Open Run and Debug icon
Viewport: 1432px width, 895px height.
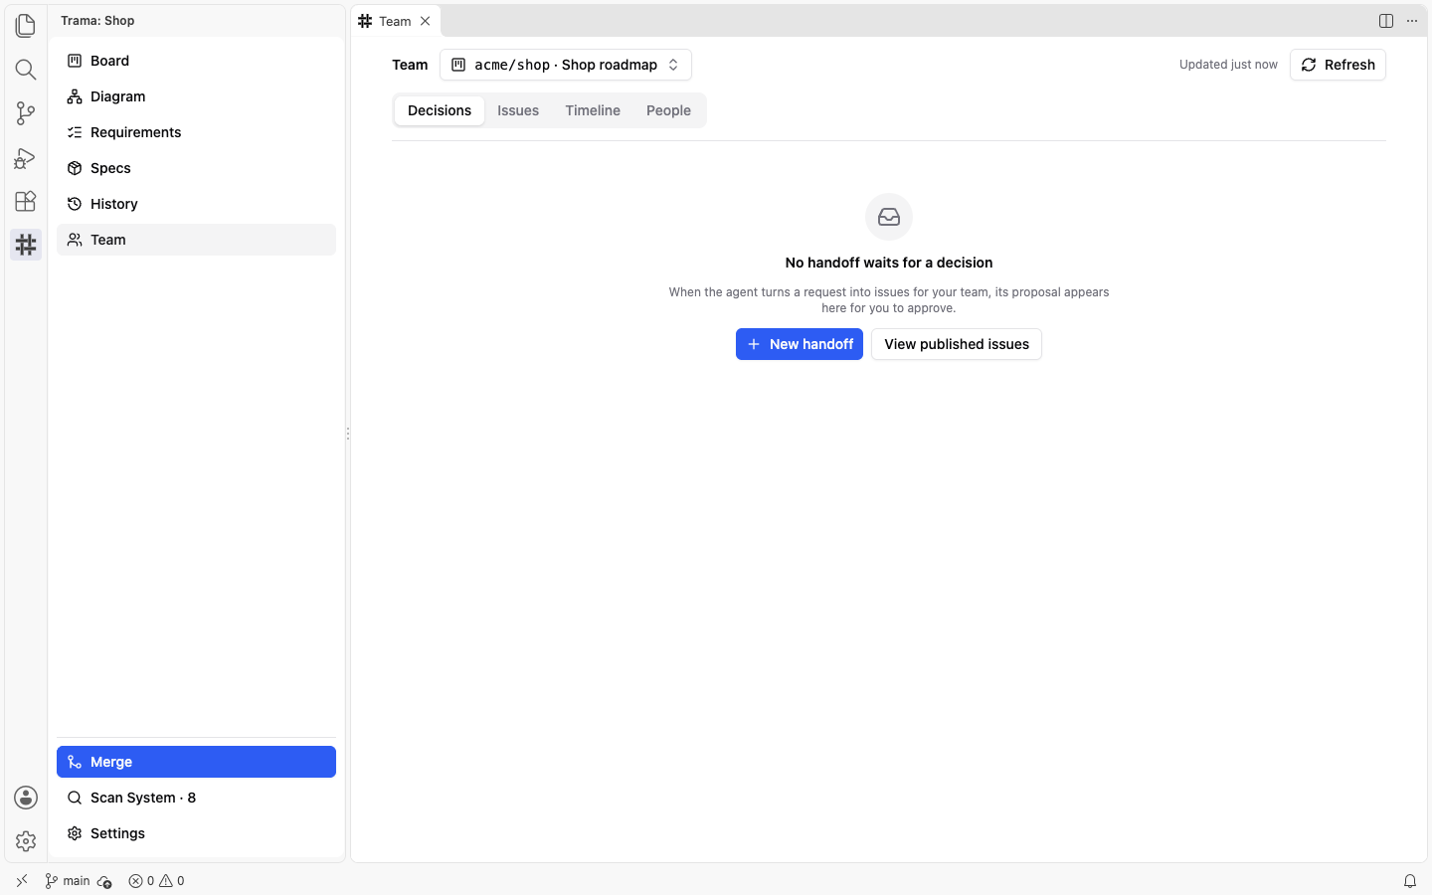pyautogui.click(x=26, y=157)
